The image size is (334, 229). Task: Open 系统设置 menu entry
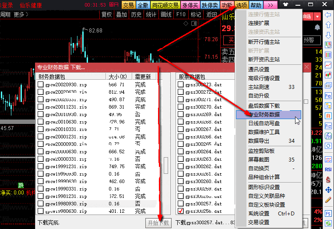(x=268, y=213)
